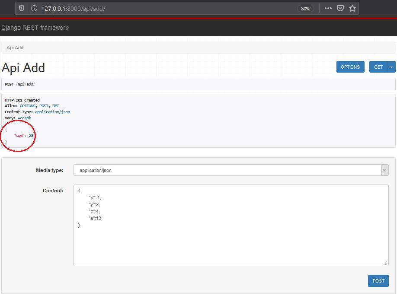Reset the 80% zoom level badge
Image resolution: width=397 pixels, height=296 pixels.
[305, 9]
